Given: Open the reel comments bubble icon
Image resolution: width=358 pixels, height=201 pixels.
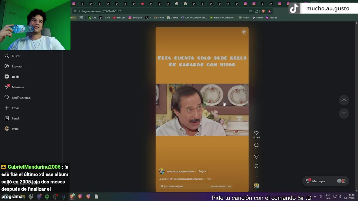Looking at the screenshot, I should click(256, 145).
